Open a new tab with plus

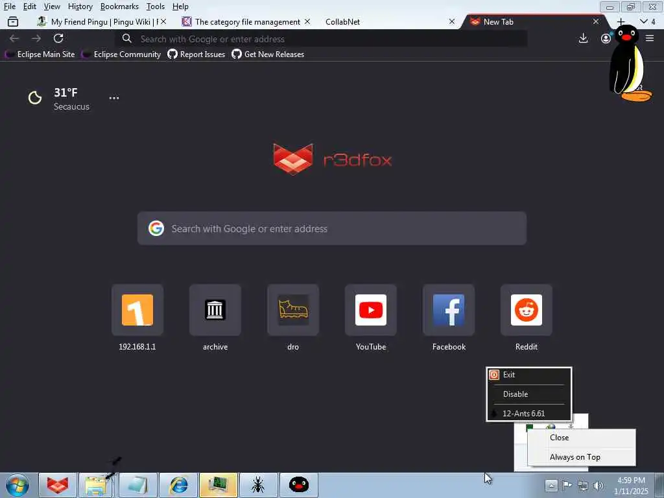[x=621, y=21]
